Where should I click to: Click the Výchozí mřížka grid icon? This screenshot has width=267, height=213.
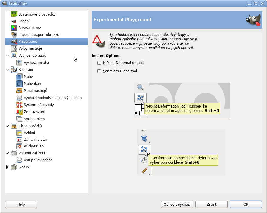click(x=19, y=62)
